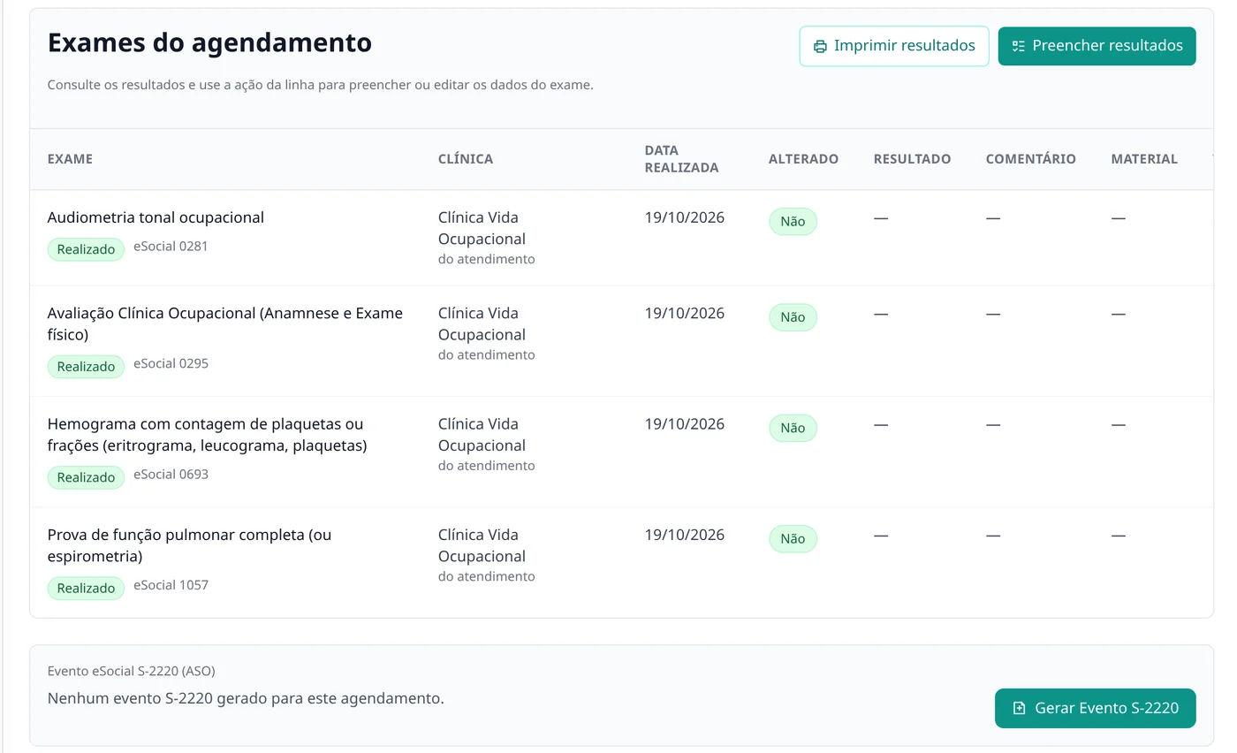
Task: Click the date 19/10/2026 in the Hemograma row
Action: 685,424
